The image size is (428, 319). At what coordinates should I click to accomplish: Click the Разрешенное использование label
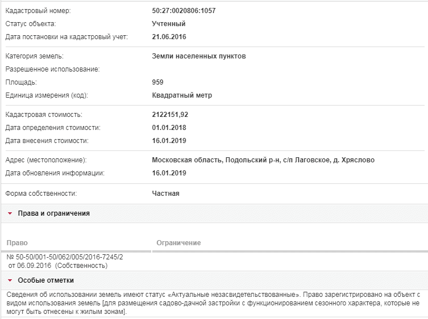point(52,69)
